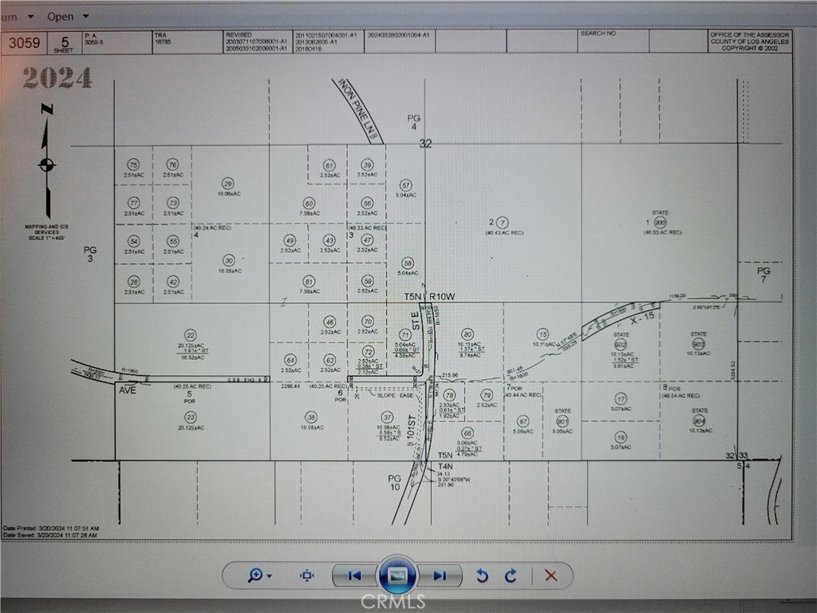Rotate the image counterclockwise

tap(482, 575)
